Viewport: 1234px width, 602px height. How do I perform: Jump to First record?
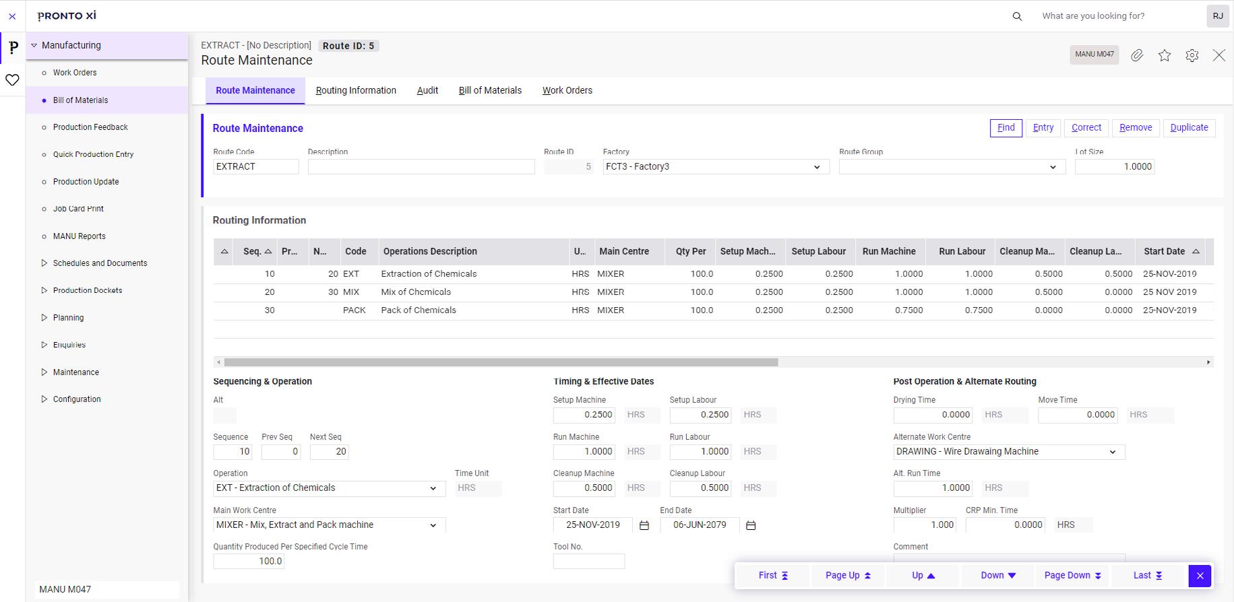[773, 576]
